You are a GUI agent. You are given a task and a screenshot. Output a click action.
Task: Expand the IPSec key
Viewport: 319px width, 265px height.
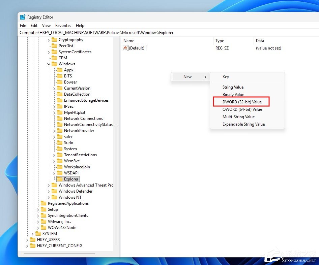pyautogui.click(x=54, y=107)
